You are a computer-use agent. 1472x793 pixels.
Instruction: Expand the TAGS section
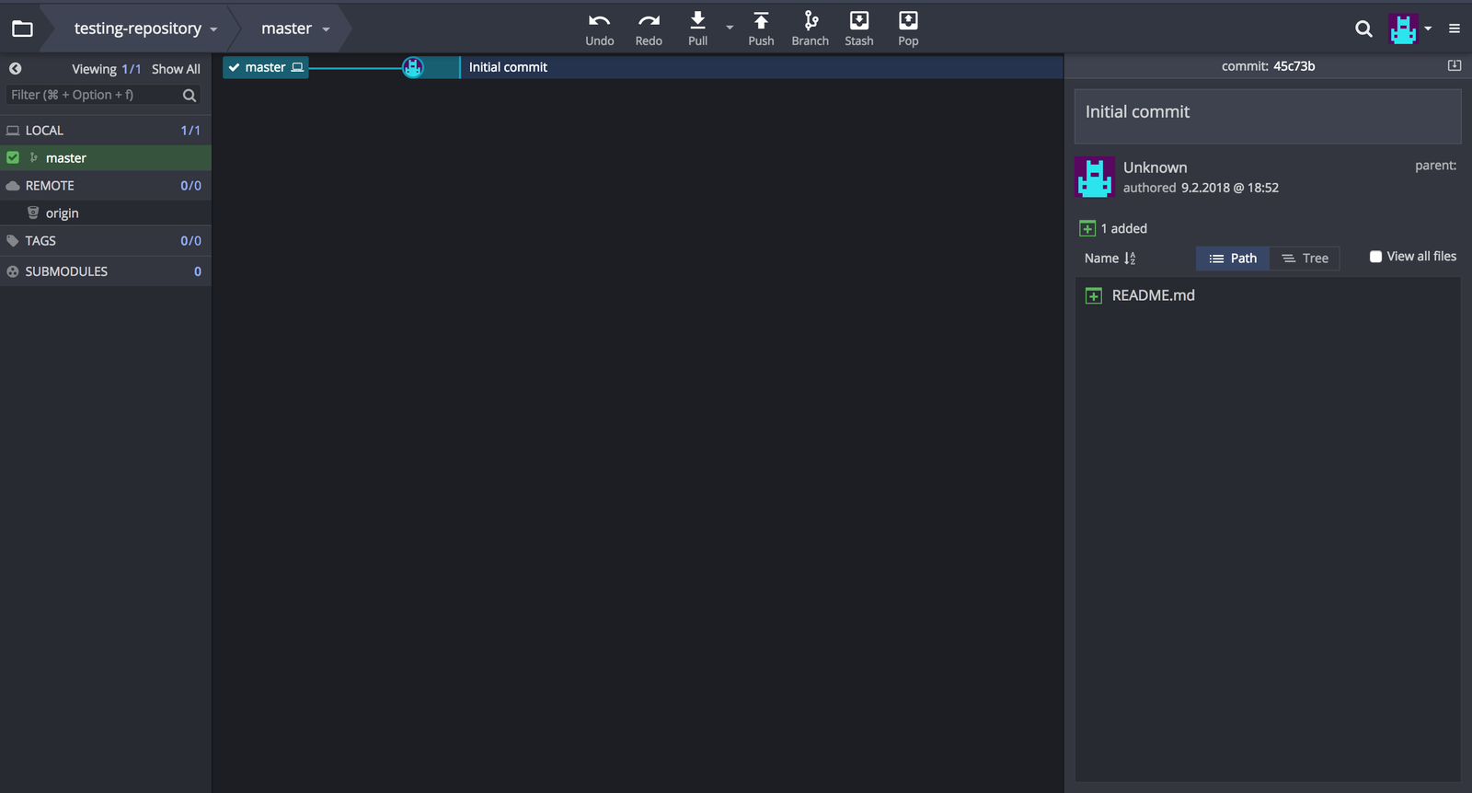tap(106, 240)
